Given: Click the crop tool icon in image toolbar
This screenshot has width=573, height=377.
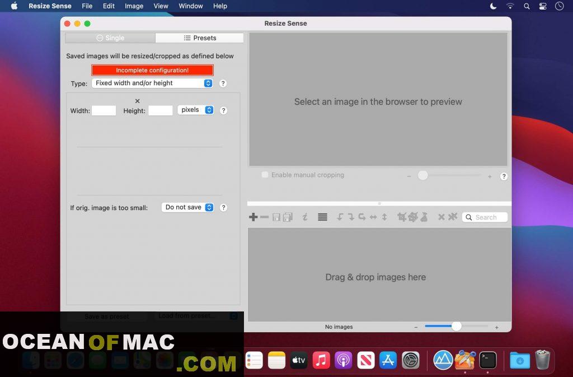Looking at the screenshot, I should click(x=402, y=217).
